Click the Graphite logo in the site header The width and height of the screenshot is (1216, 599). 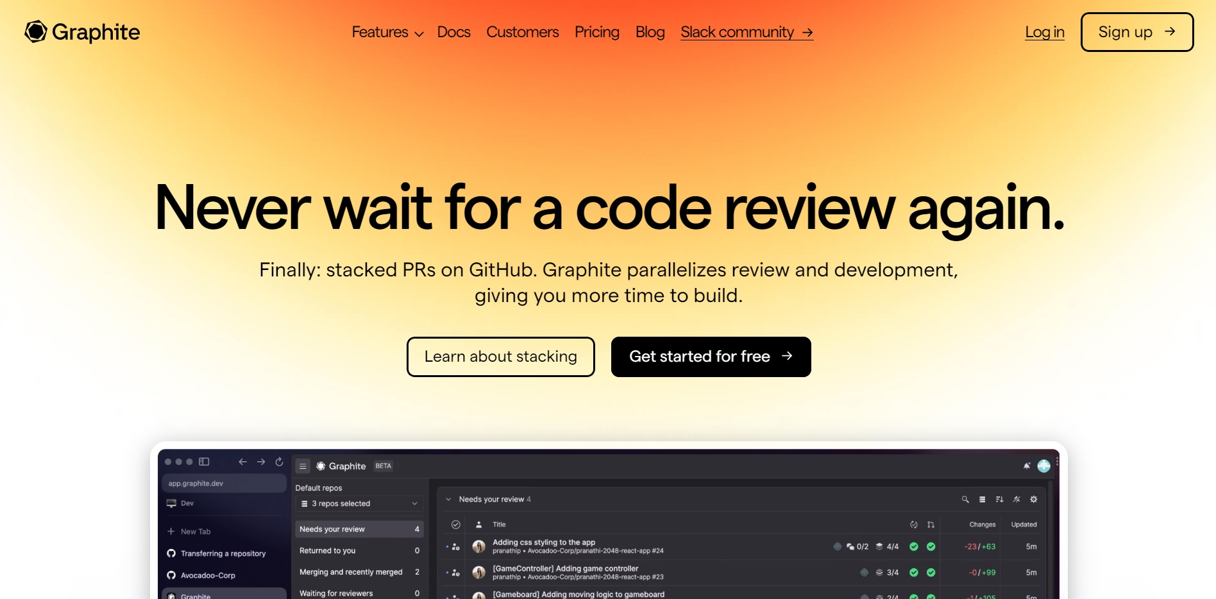(x=82, y=32)
